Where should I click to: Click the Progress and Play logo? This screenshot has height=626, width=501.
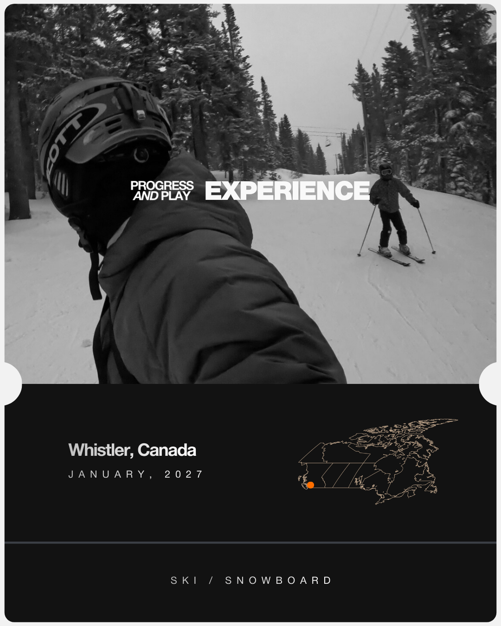162,191
